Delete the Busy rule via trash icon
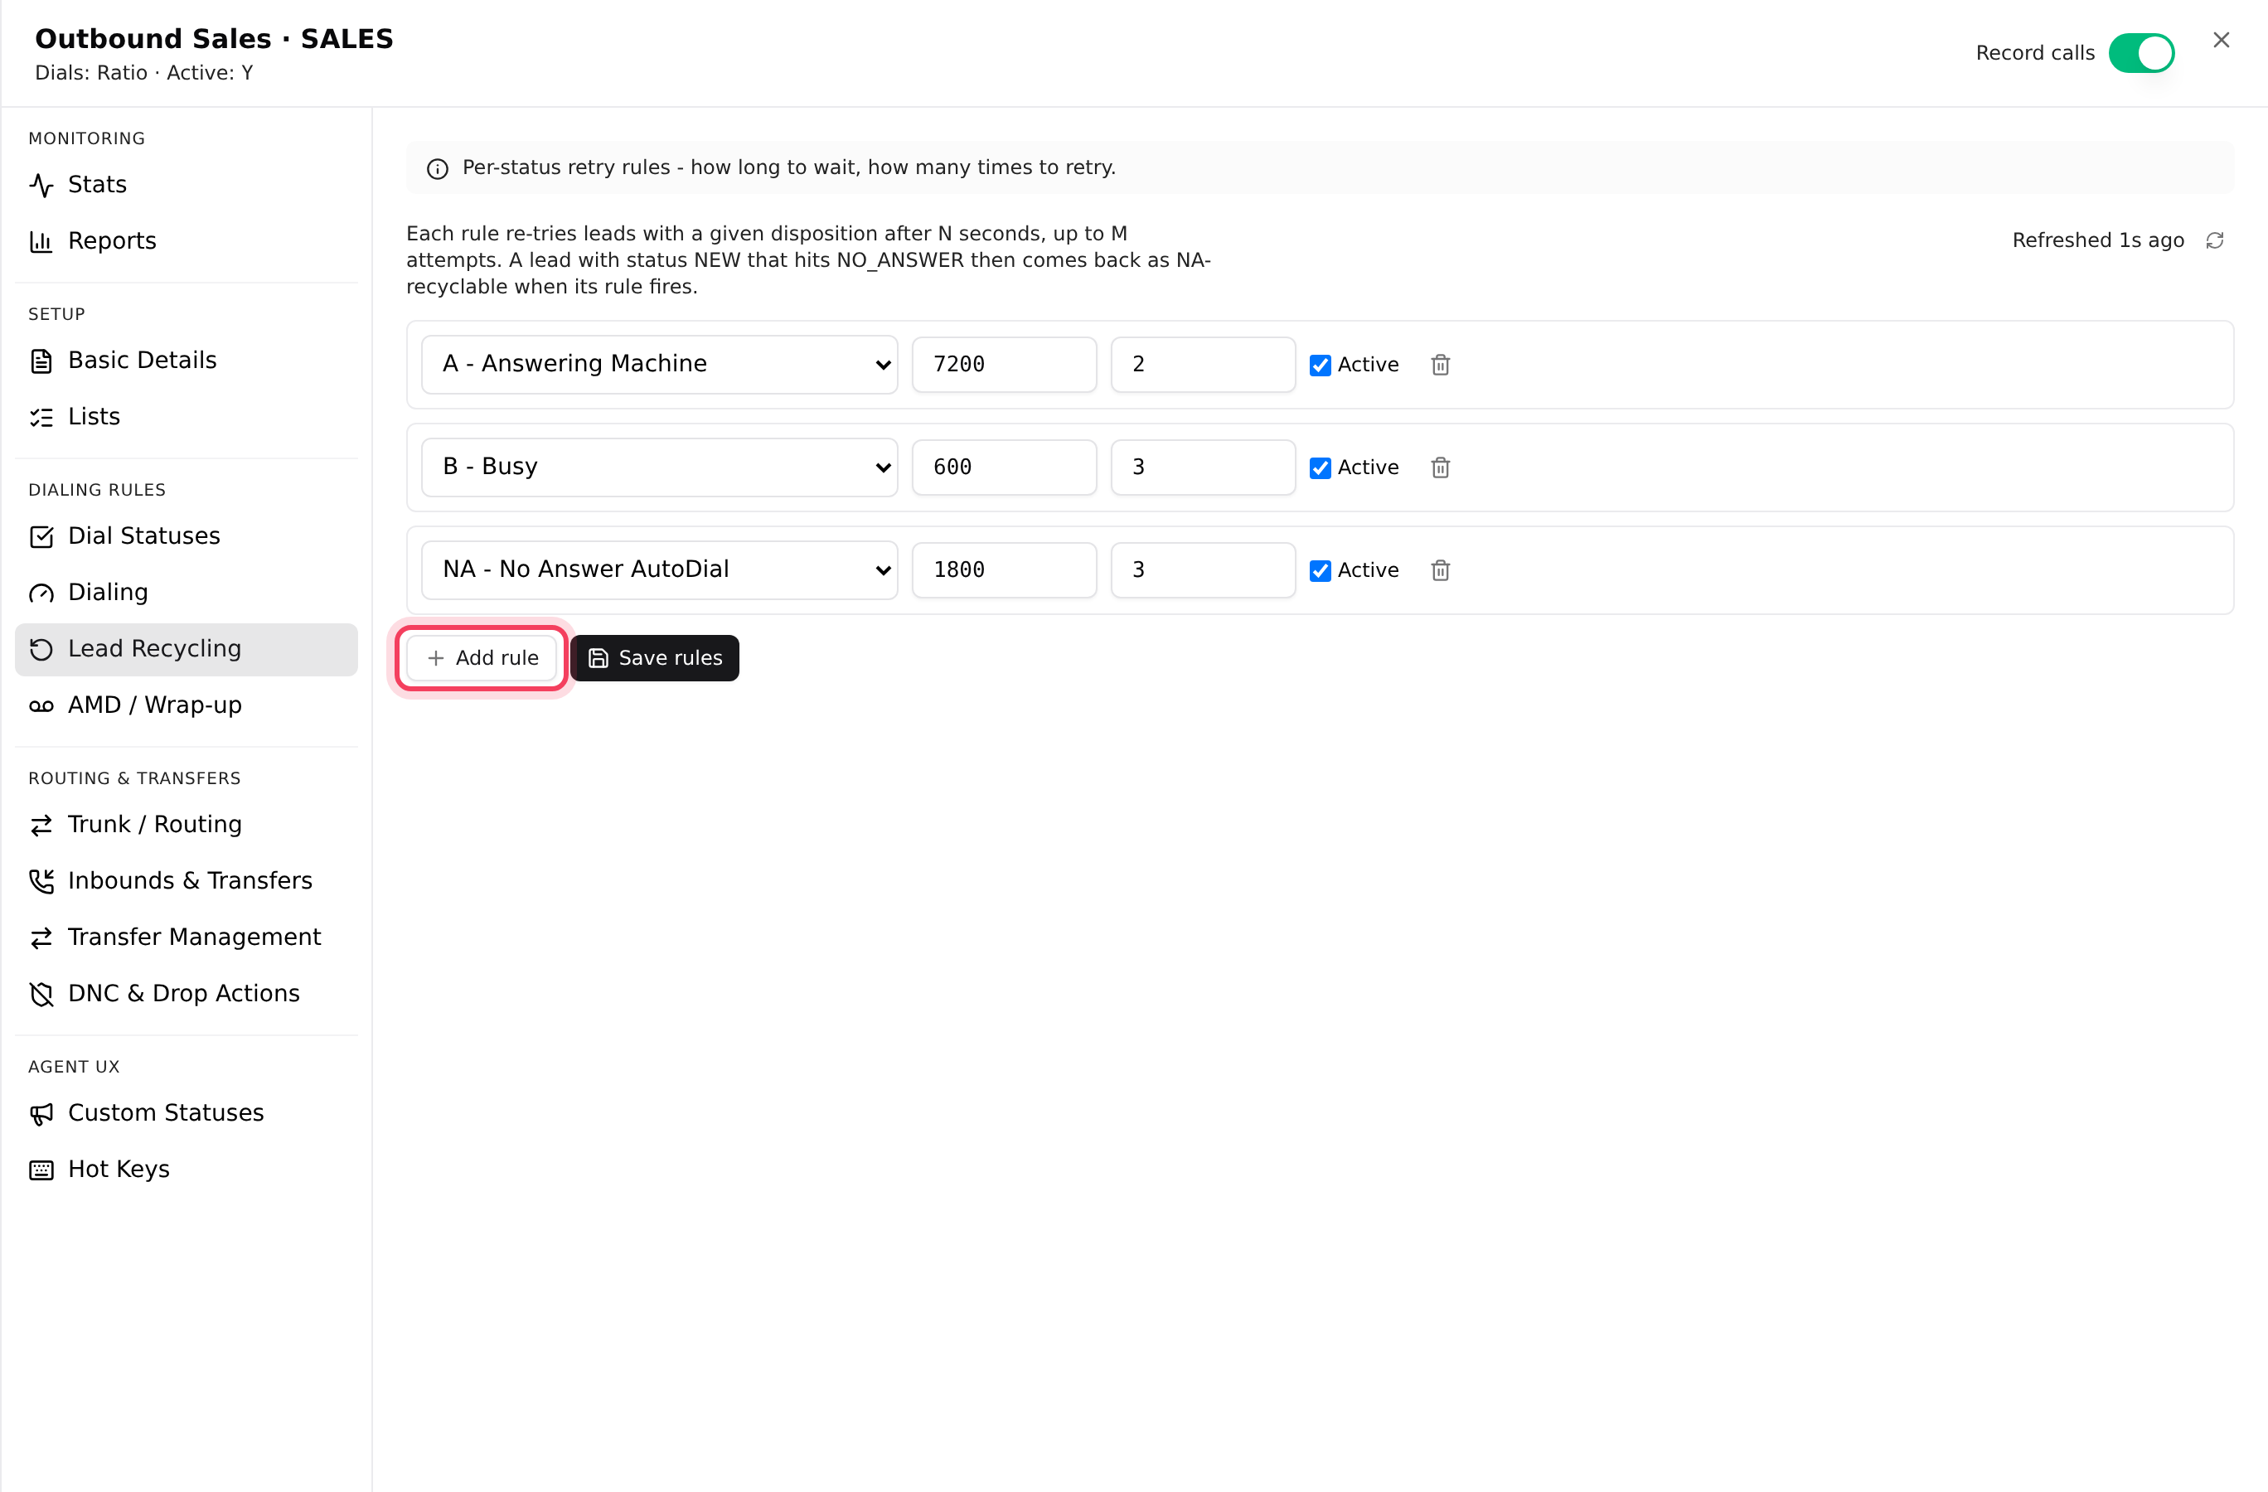The height and width of the screenshot is (1492, 2268). 1440,467
